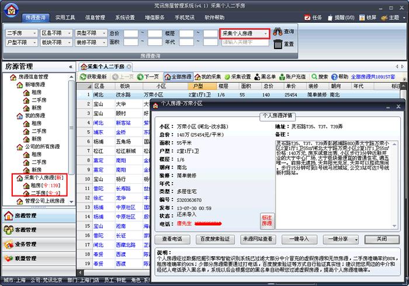Click the 获取最新 refresh toolbar icon
This screenshot has height=286, width=409.
[83, 76]
